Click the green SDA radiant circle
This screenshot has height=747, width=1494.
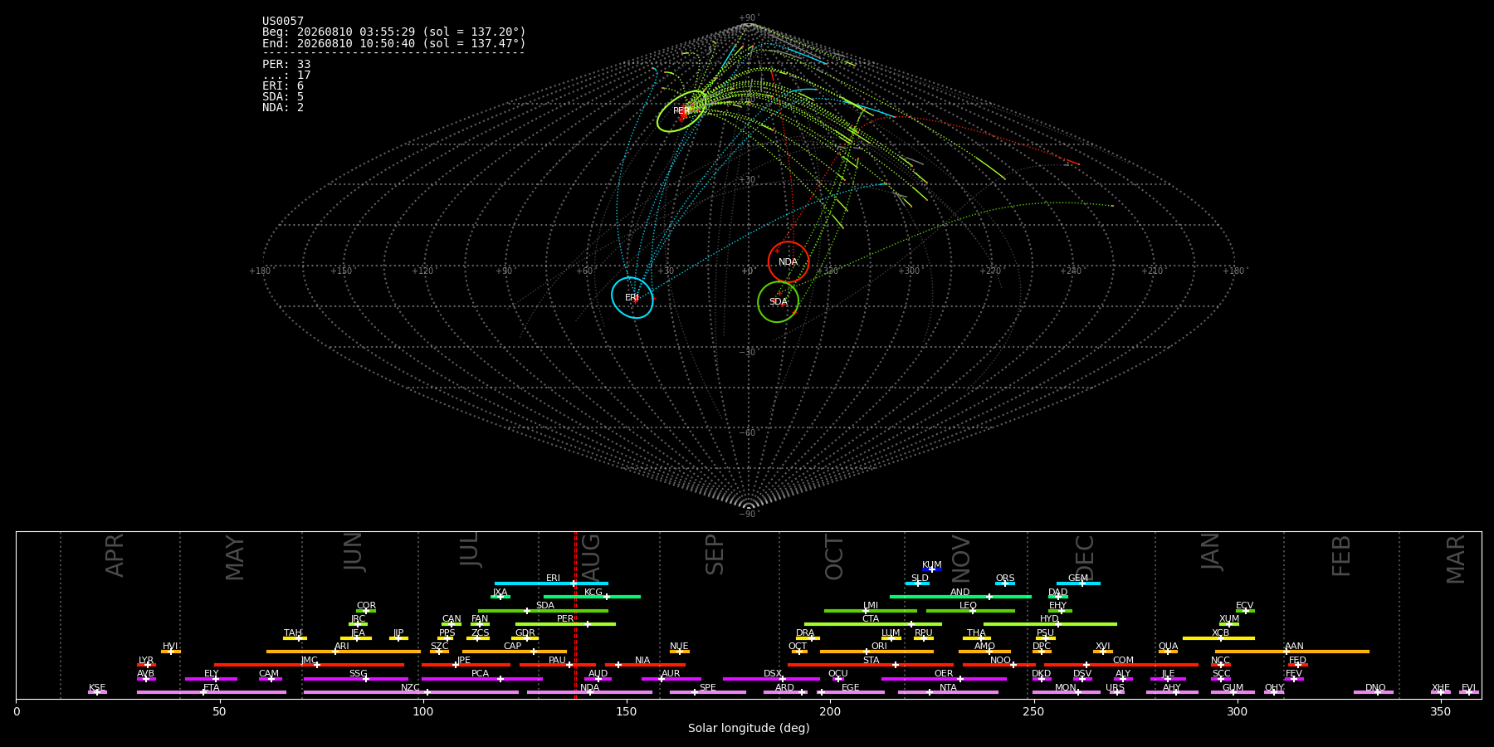778,302
